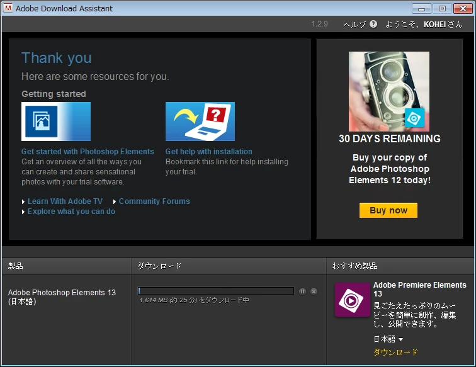476x367 pixels.
Task: Open Get help with installation link
Action: tap(209, 152)
